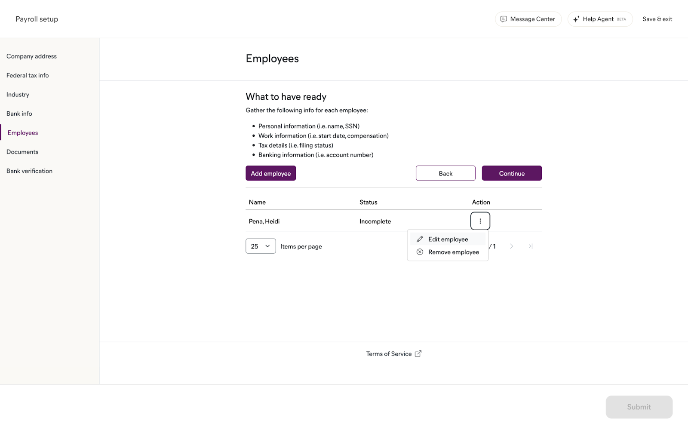
Task: Click the circled X icon for Remove employee
Action: pos(420,252)
